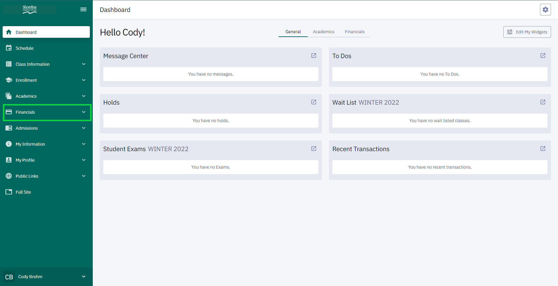
Task: Click the My Information info icon
Action: click(9, 144)
